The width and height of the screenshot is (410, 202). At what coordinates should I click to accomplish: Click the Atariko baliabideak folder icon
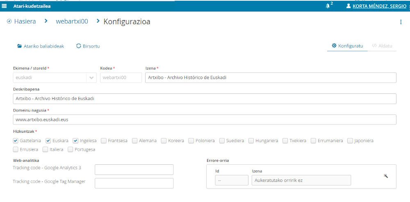pyautogui.click(x=19, y=46)
